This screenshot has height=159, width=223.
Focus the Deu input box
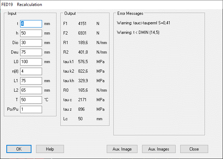31,52
